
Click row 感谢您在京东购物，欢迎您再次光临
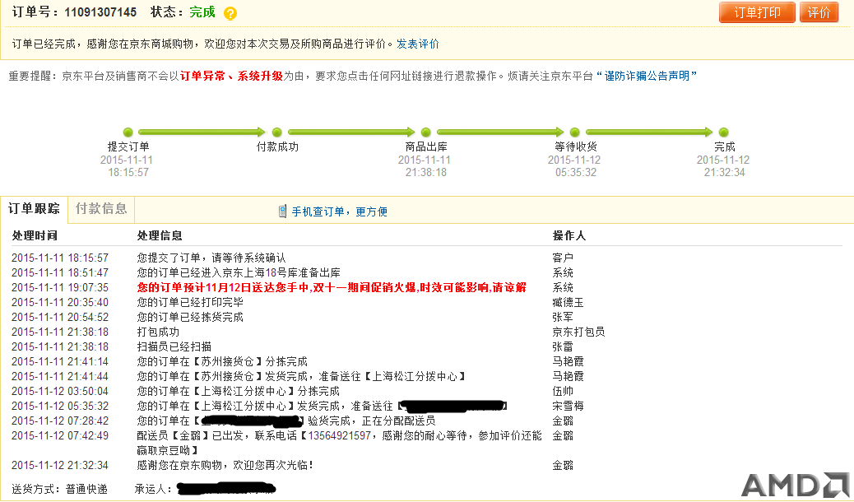click(225, 466)
